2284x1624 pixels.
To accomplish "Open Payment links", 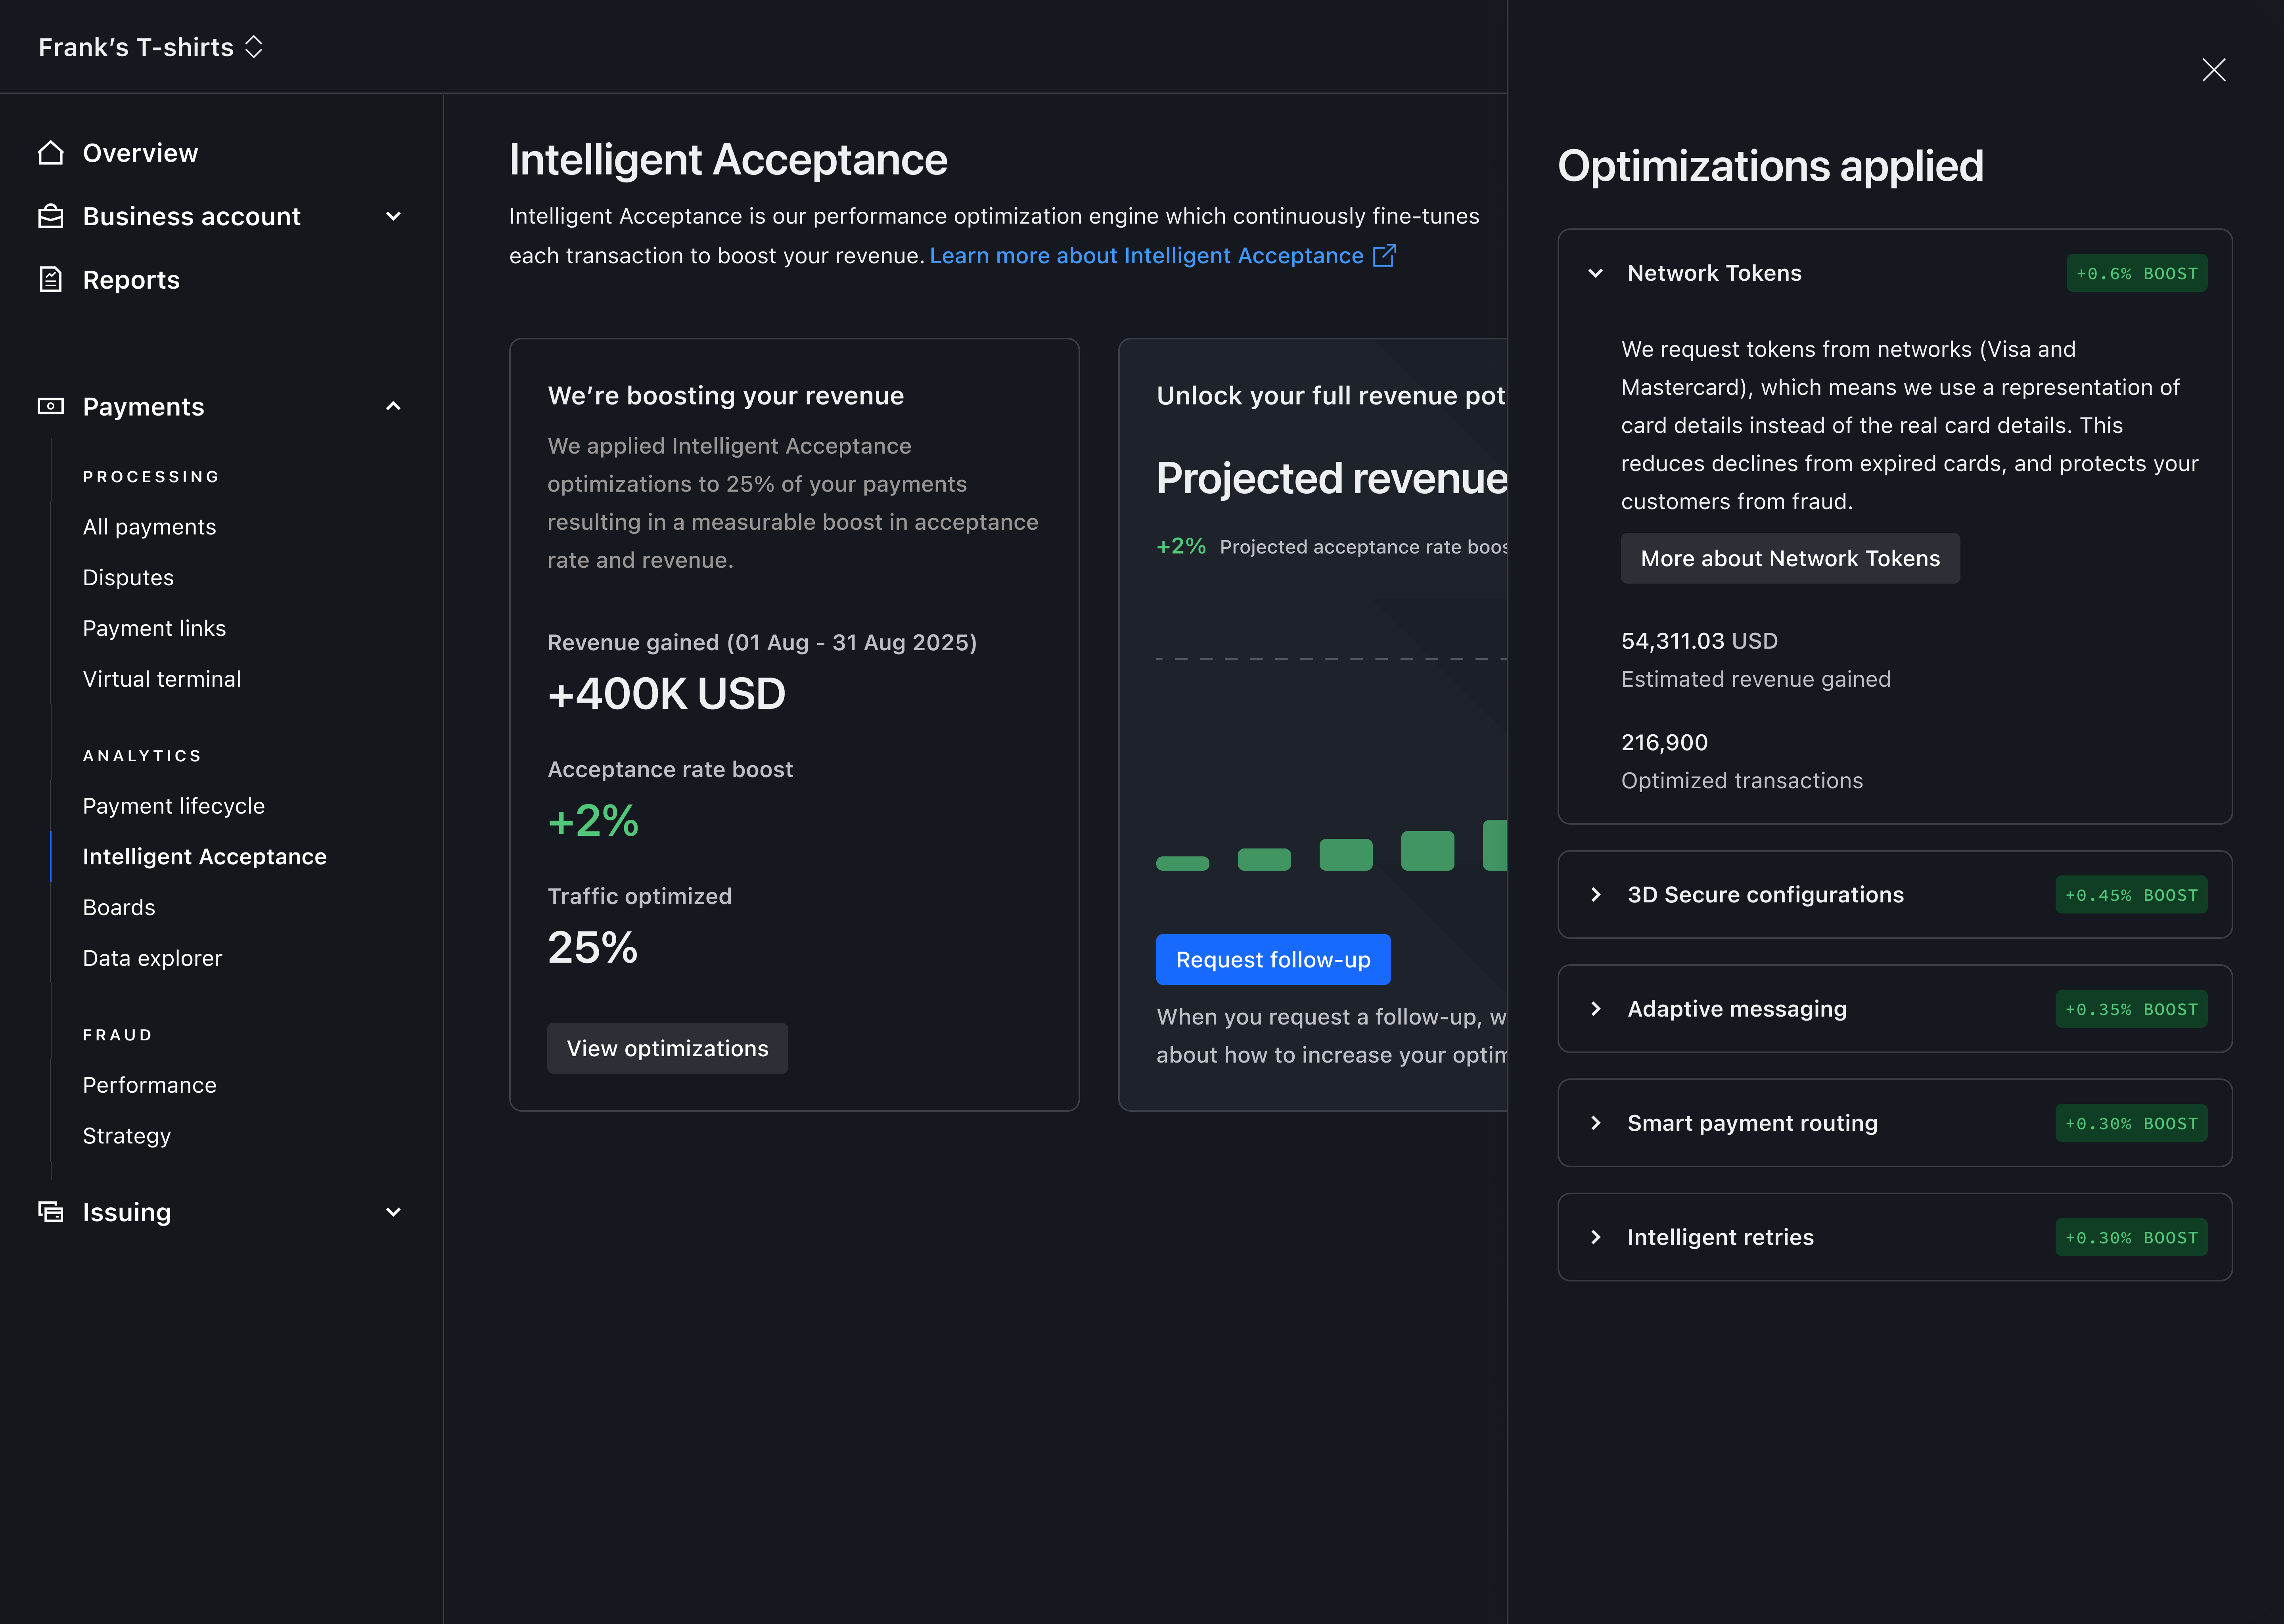I will pos(154,628).
